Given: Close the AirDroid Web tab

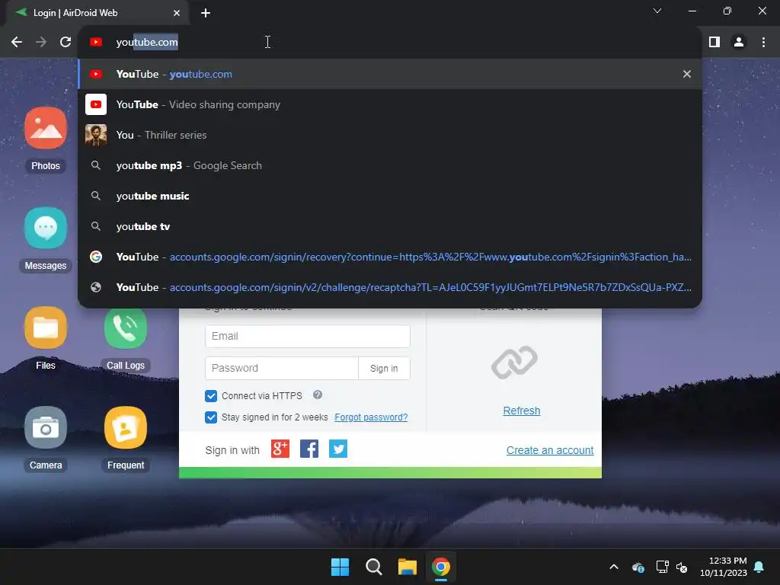Looking at the screenshot, I should tap(177, 13).
